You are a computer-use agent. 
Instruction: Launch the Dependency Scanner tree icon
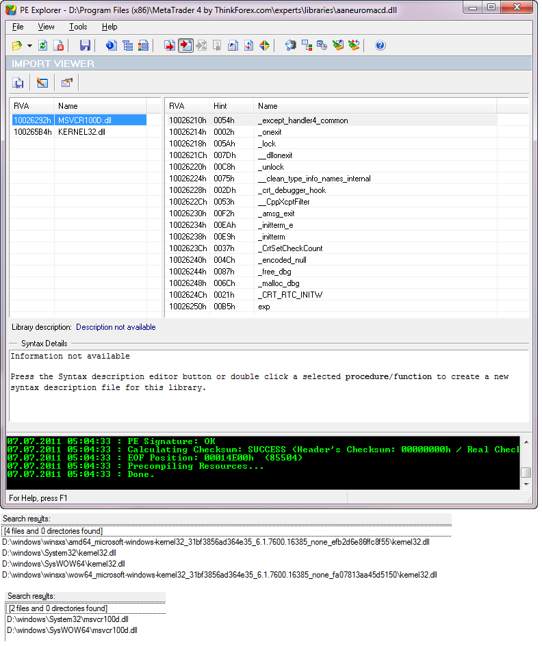[307, 46]
